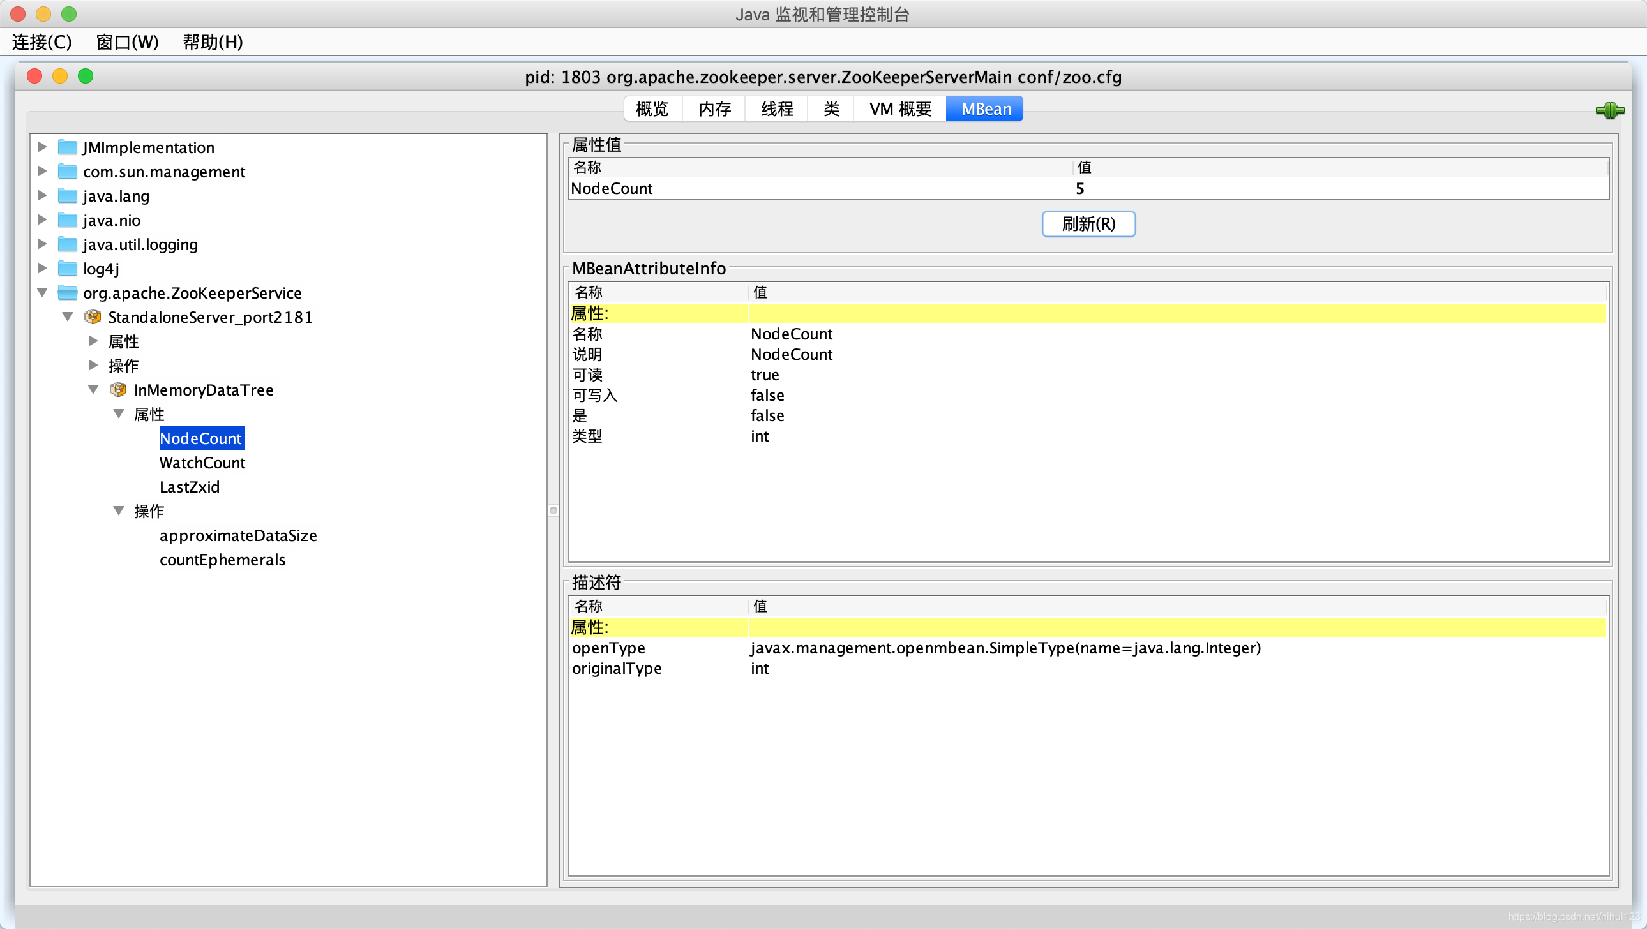Switch to the VM 概要 tab
This screenshot has width=1647, height=929.
pyautogui.click(x=900, y=109)
